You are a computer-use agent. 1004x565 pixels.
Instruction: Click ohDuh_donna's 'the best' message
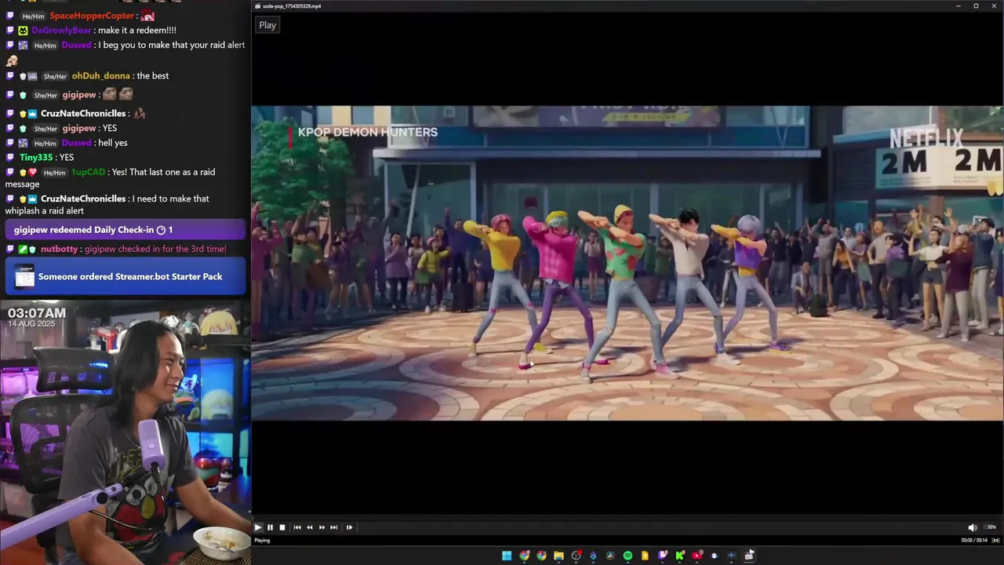click(152, 75)
